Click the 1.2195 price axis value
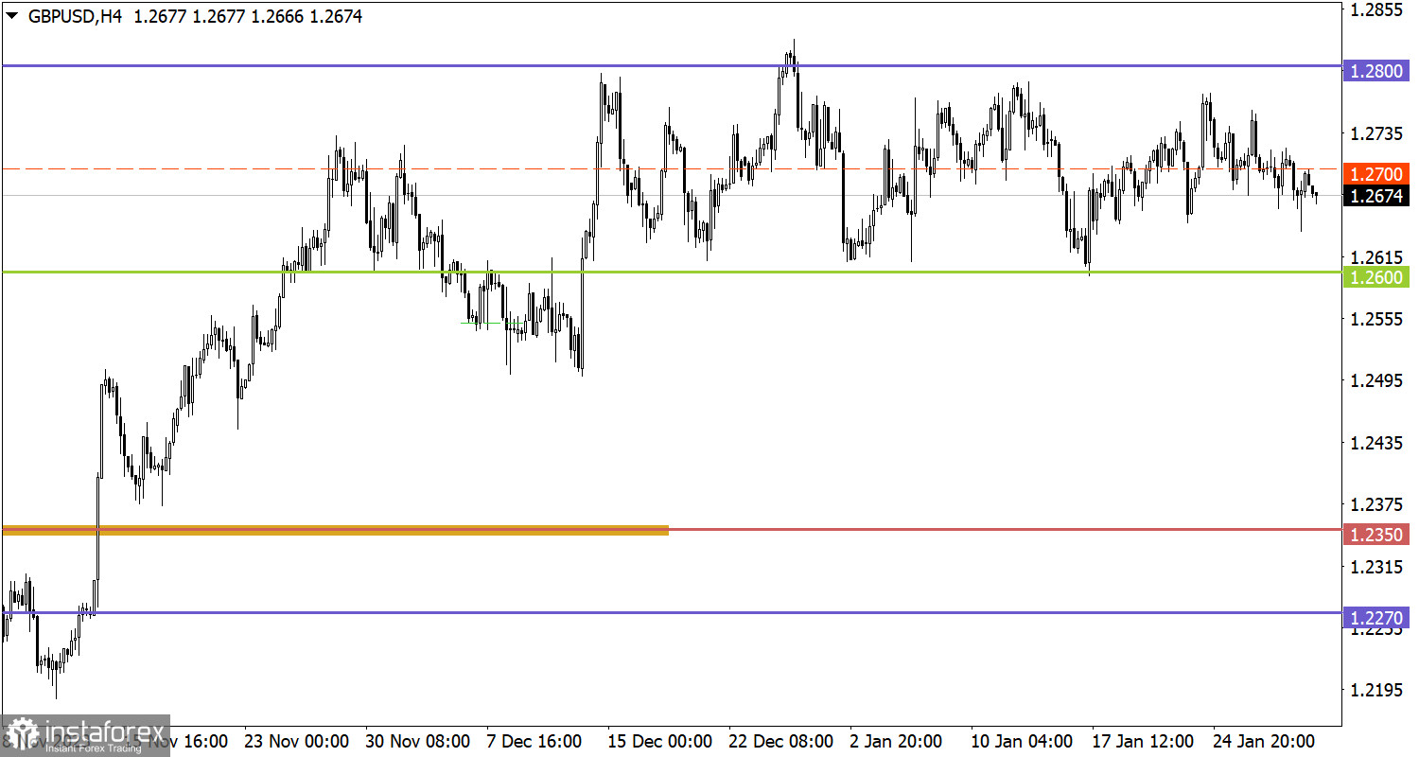The height and width of the screenshot is (757, 1419). coord(1376,690)
